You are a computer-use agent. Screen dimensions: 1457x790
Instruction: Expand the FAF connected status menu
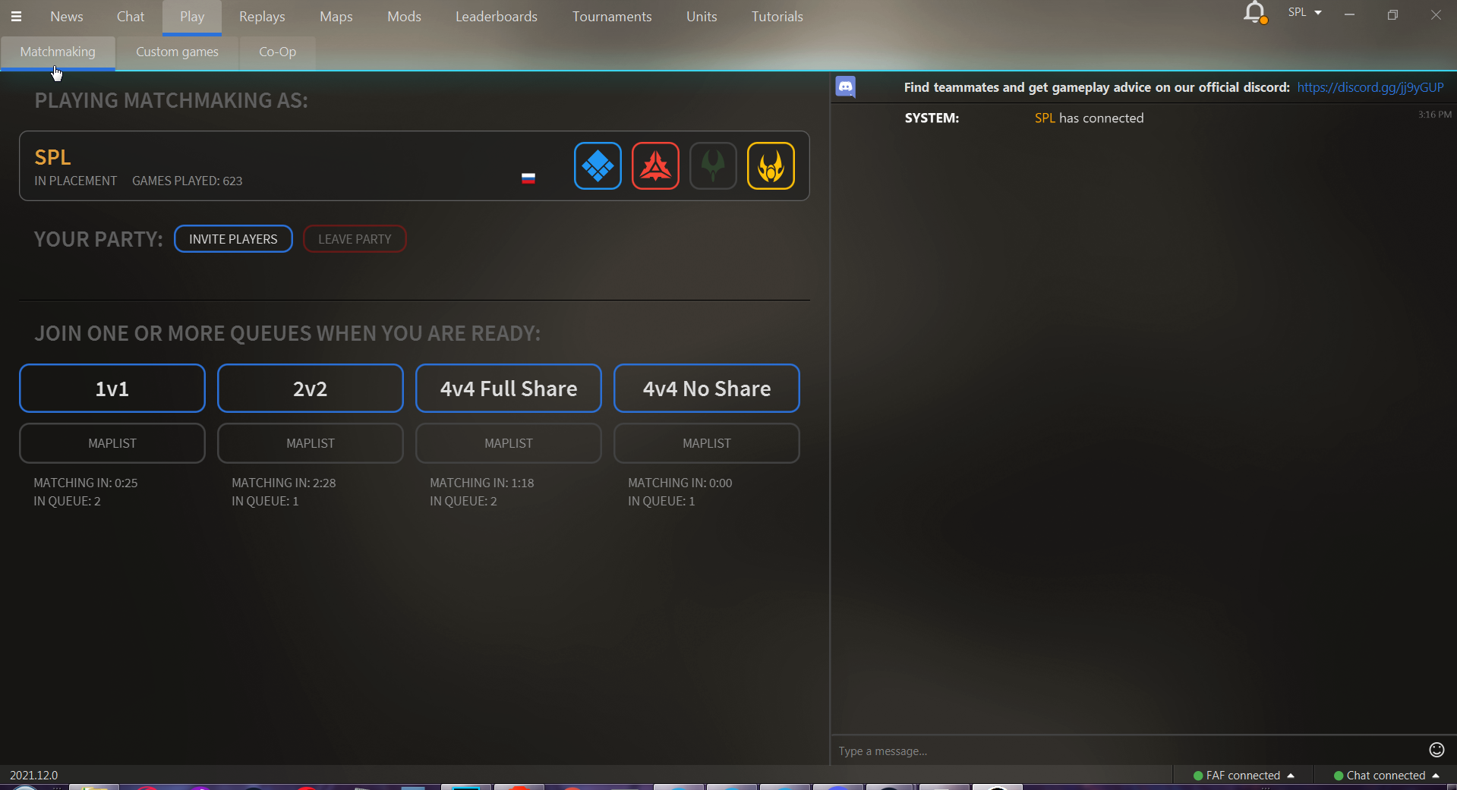[1244, 775]
